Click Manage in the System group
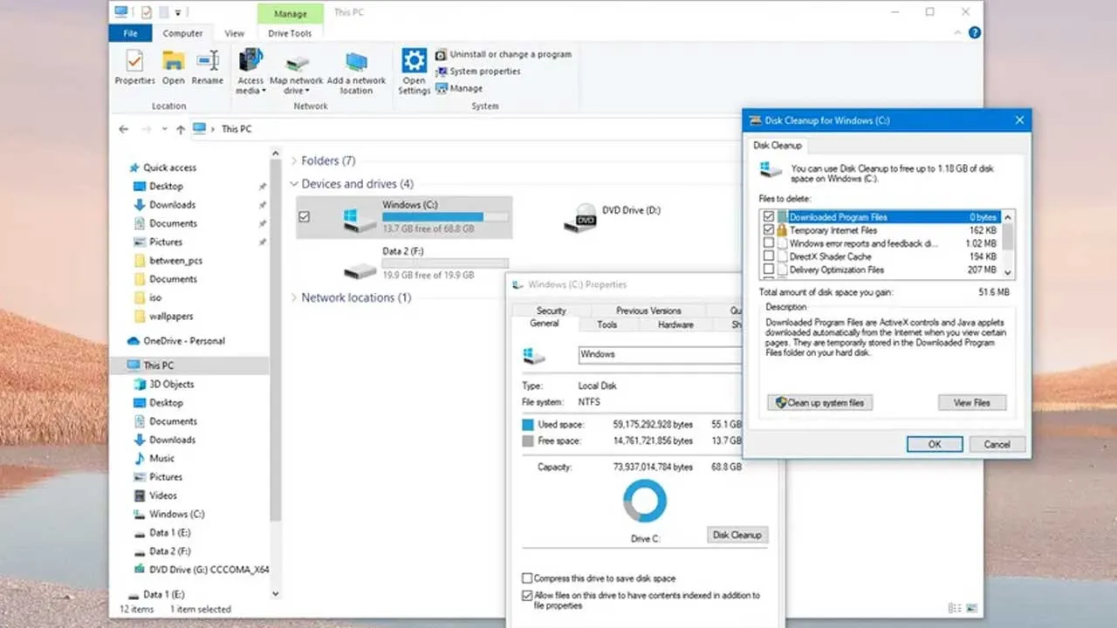The height and width of the screenshot is (628, 1117). (x=459, y=88)
